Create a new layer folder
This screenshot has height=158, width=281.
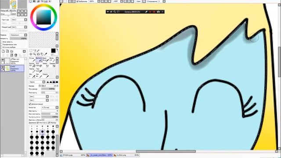click(12, 51)
